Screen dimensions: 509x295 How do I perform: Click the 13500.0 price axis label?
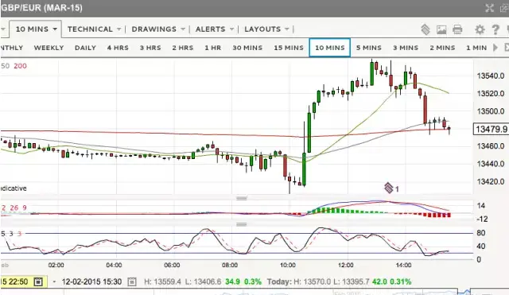[x=491, y=111]
